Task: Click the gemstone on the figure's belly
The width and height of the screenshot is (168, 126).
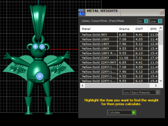Action: tap(40, 76)
